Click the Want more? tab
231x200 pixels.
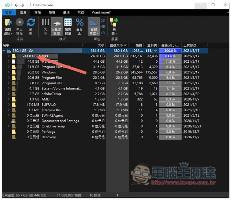(101, 12)
